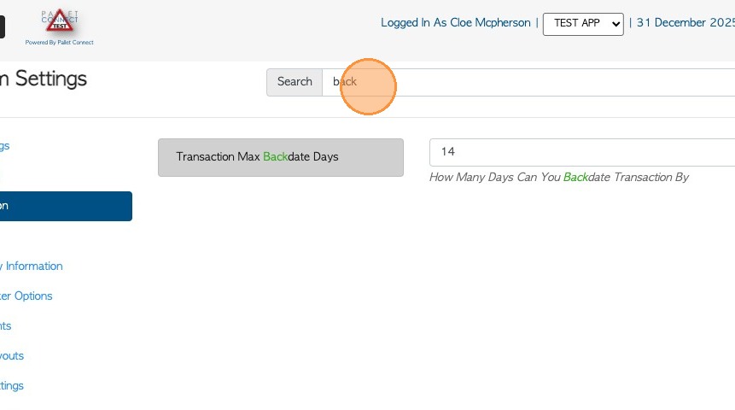735x410 pixels.
Task: Click the Pallet Connect TEST triangle logo
Action: coord(60,22)
